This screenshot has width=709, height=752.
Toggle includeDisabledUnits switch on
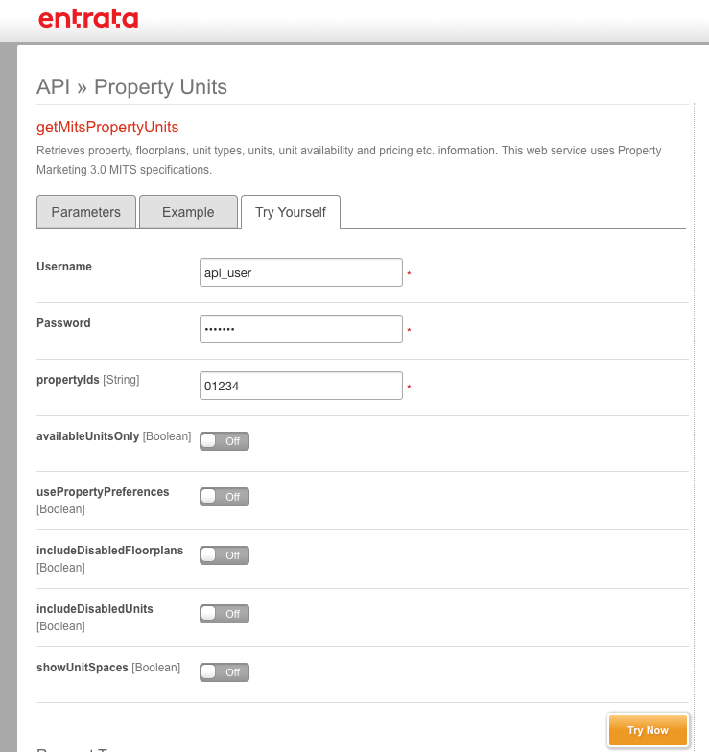[225, 614]
